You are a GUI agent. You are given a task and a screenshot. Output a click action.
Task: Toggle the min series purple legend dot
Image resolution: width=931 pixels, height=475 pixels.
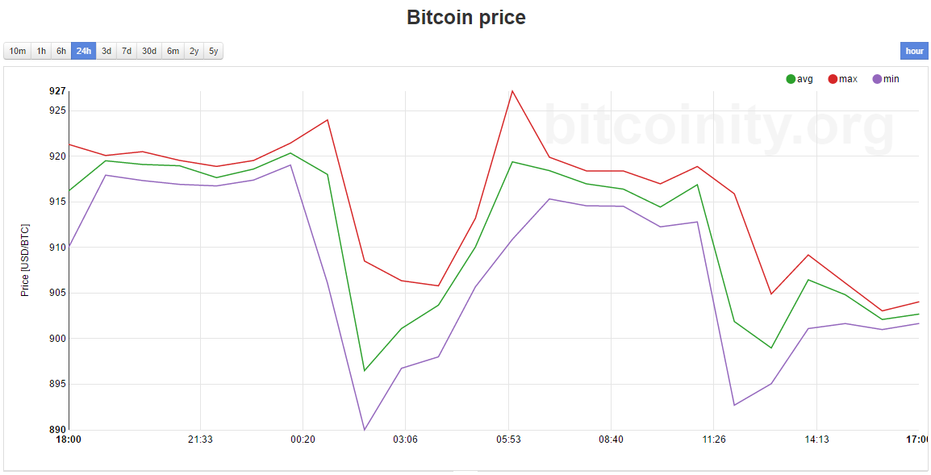pyautogui.click(x=877, y=79)
